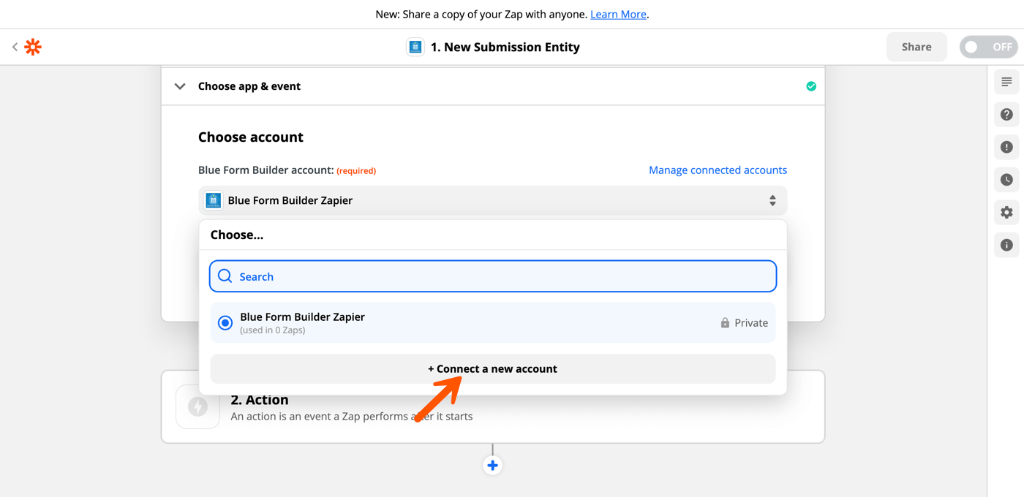Click the Zapier logo icon
Screen dimensions: 1024x497
32,46
